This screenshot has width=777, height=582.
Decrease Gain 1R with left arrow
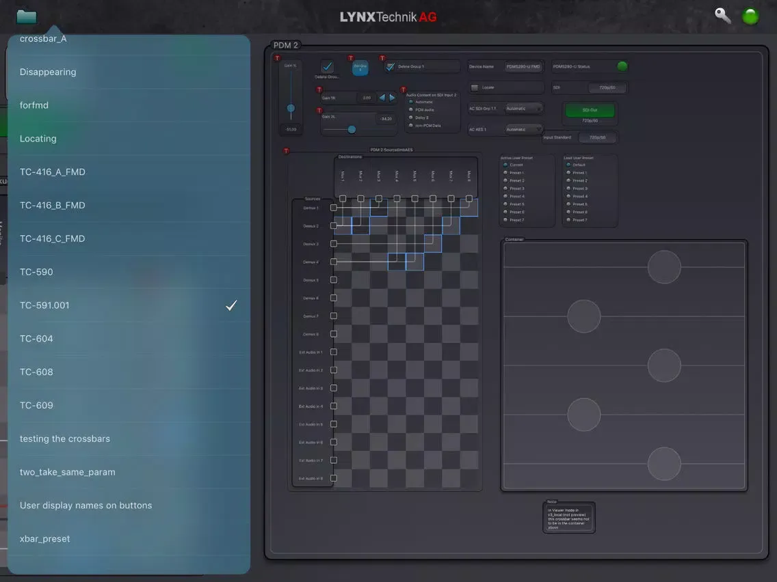coord(382,98)
